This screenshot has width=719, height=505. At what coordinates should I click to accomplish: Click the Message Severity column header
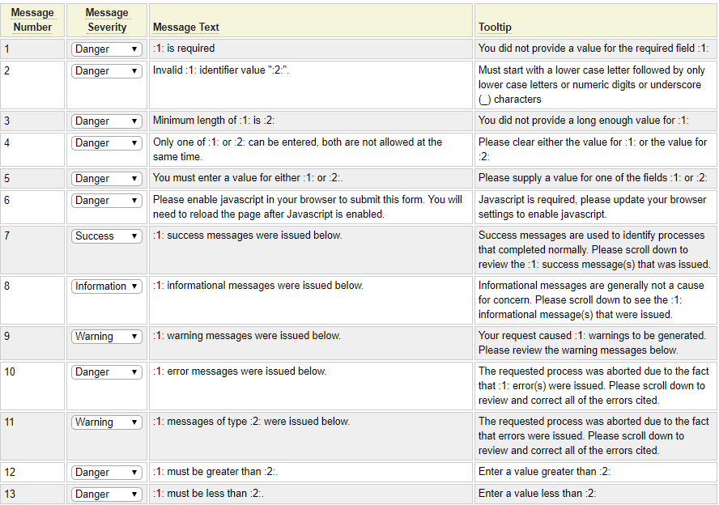coord(107,20)
